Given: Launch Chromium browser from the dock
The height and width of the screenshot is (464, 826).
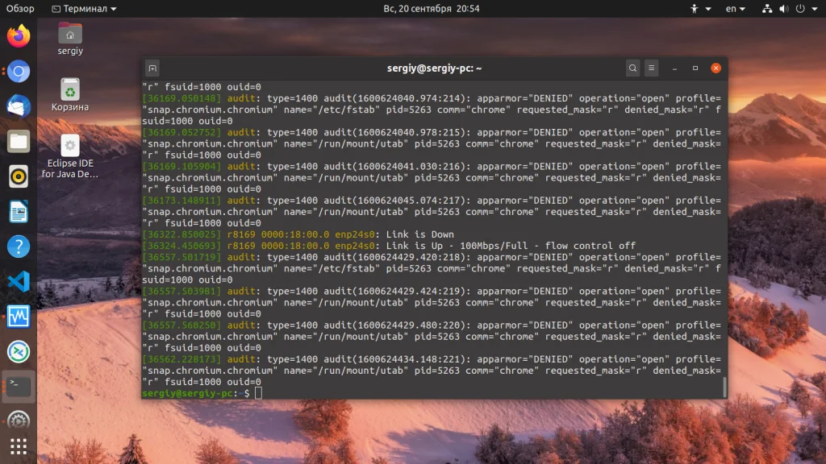Looking at the screenshot, I should click(19, 72).
